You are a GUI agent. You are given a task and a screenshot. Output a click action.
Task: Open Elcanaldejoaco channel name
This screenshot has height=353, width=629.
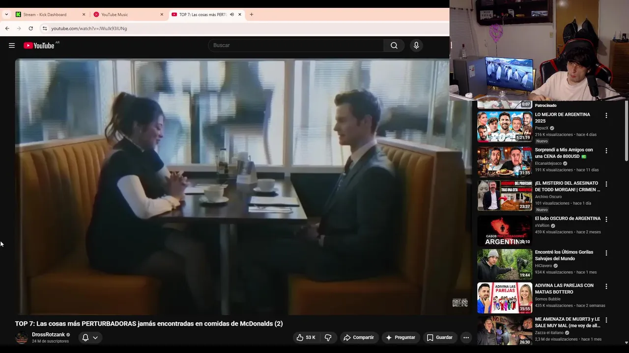[x=548, y=163]
